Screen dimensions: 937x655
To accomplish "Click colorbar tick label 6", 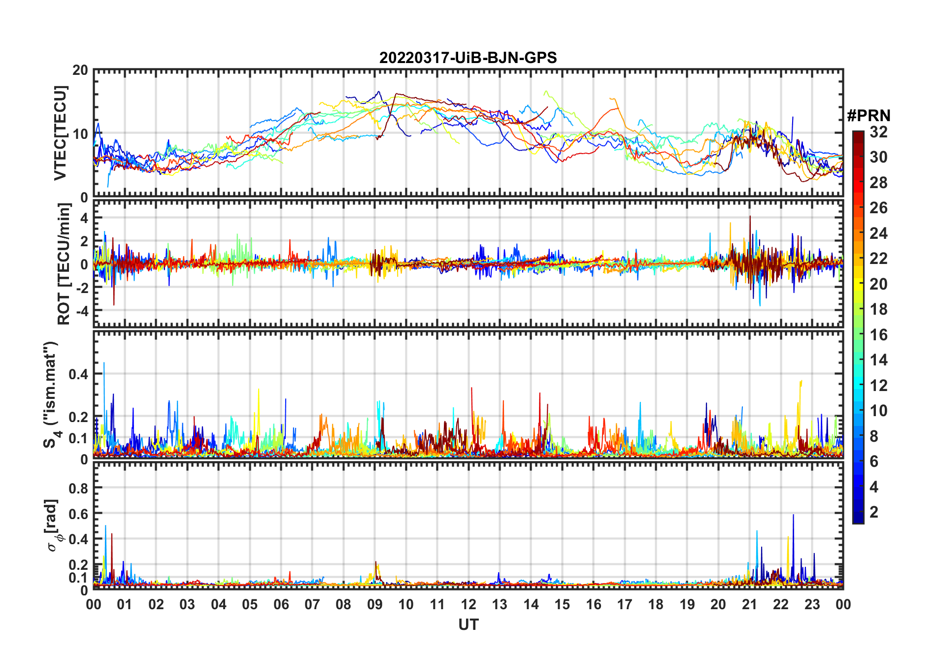I will pyautogui.click(x=874, y=461).
